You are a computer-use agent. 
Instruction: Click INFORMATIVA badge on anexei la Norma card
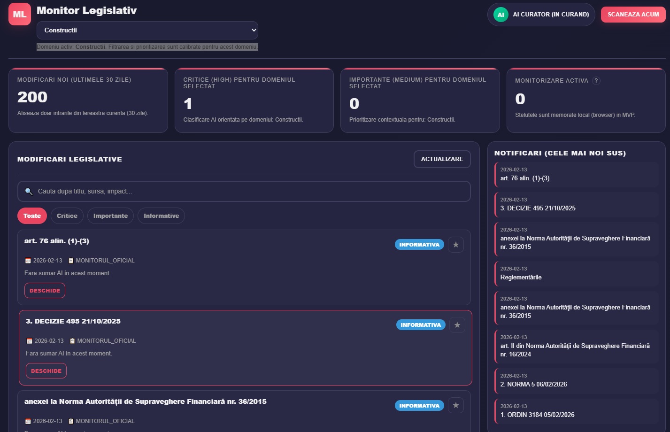click(419, 406)
